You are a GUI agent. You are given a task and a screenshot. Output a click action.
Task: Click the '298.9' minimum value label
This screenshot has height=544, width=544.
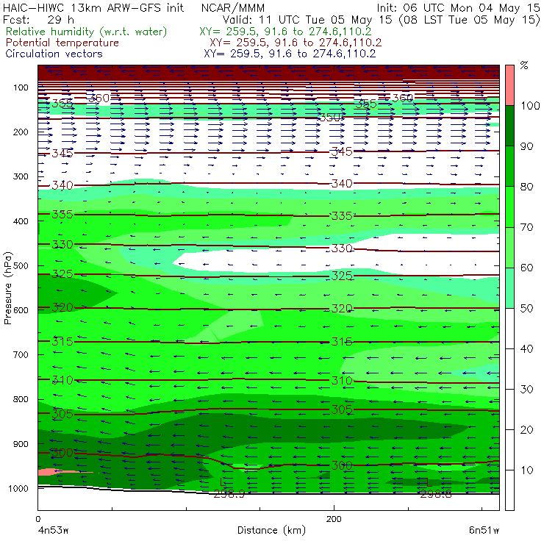(x=229, y=494)
